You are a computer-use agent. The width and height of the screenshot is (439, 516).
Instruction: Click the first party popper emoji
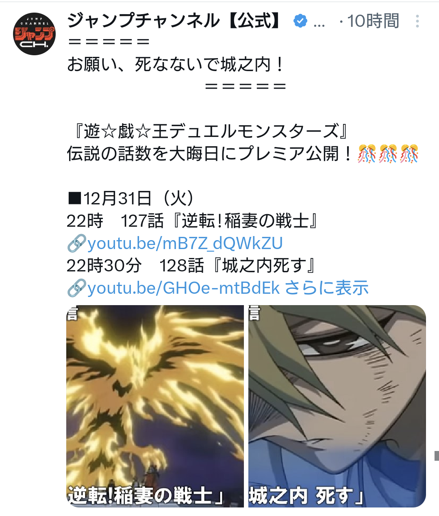[x=367, y=154]
